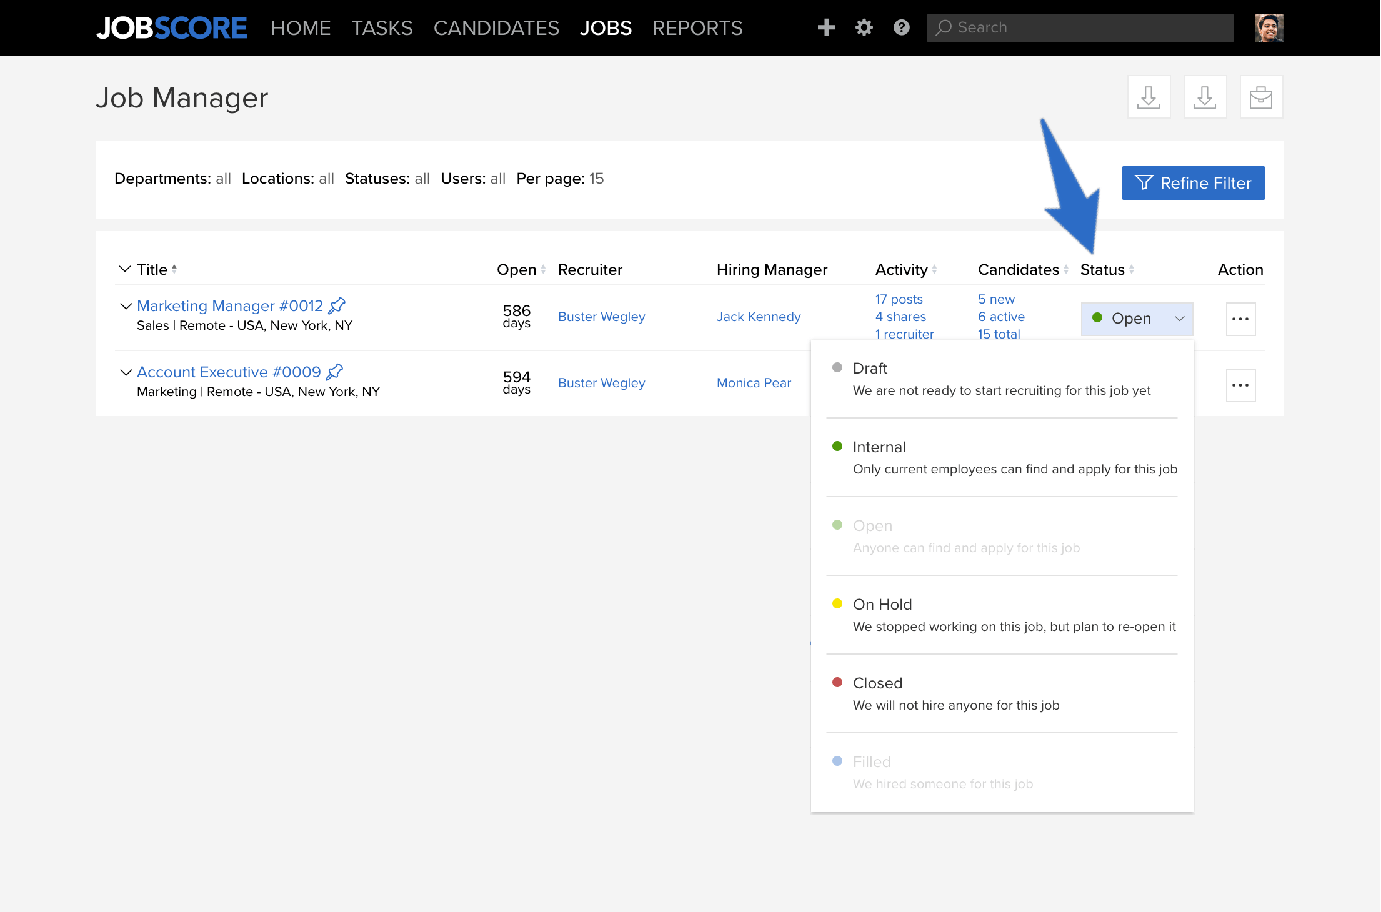Select Internal status option
This screenshot has height=912, width=1381.
click(x=1002, y=458)
